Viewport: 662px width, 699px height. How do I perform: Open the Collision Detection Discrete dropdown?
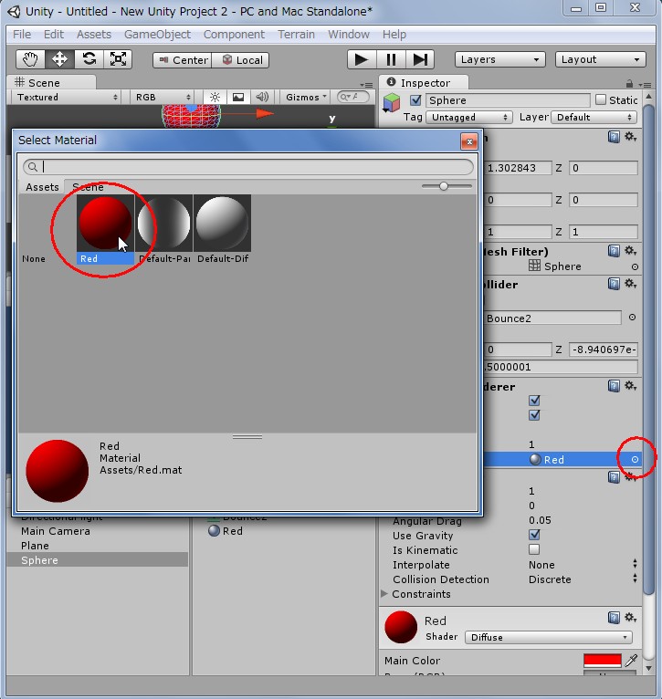coord(583,579)
